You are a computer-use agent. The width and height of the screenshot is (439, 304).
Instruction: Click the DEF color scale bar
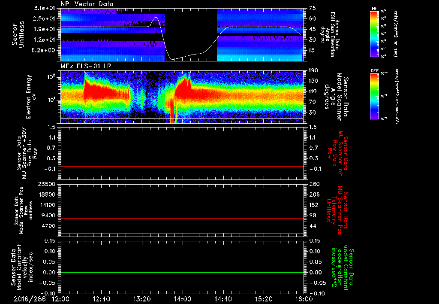point(374,96)
